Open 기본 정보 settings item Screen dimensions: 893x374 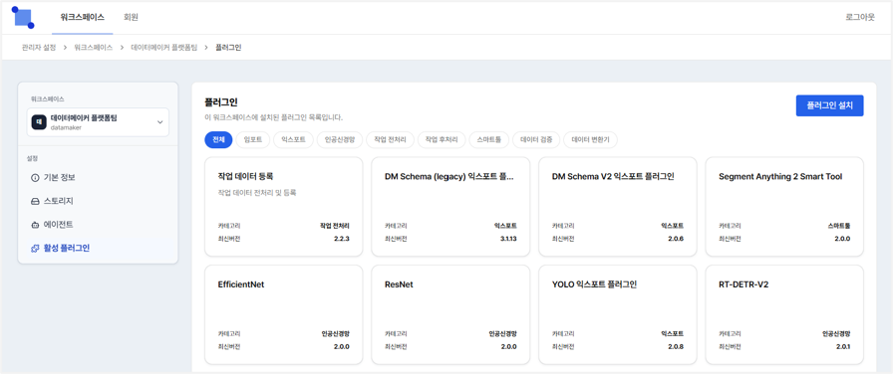[98, 177]
